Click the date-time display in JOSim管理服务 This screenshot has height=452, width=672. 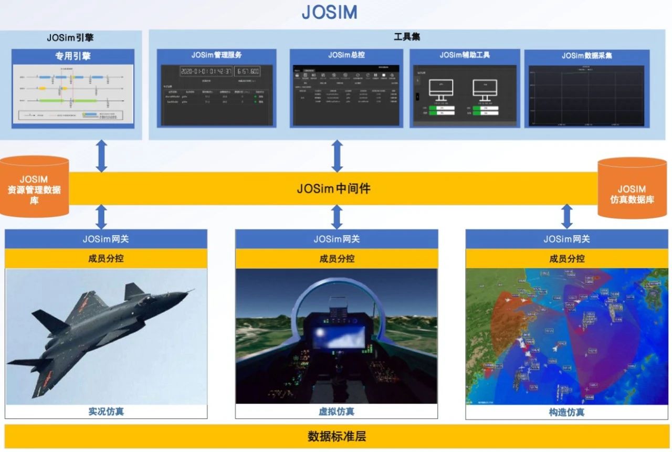(206, 71)
